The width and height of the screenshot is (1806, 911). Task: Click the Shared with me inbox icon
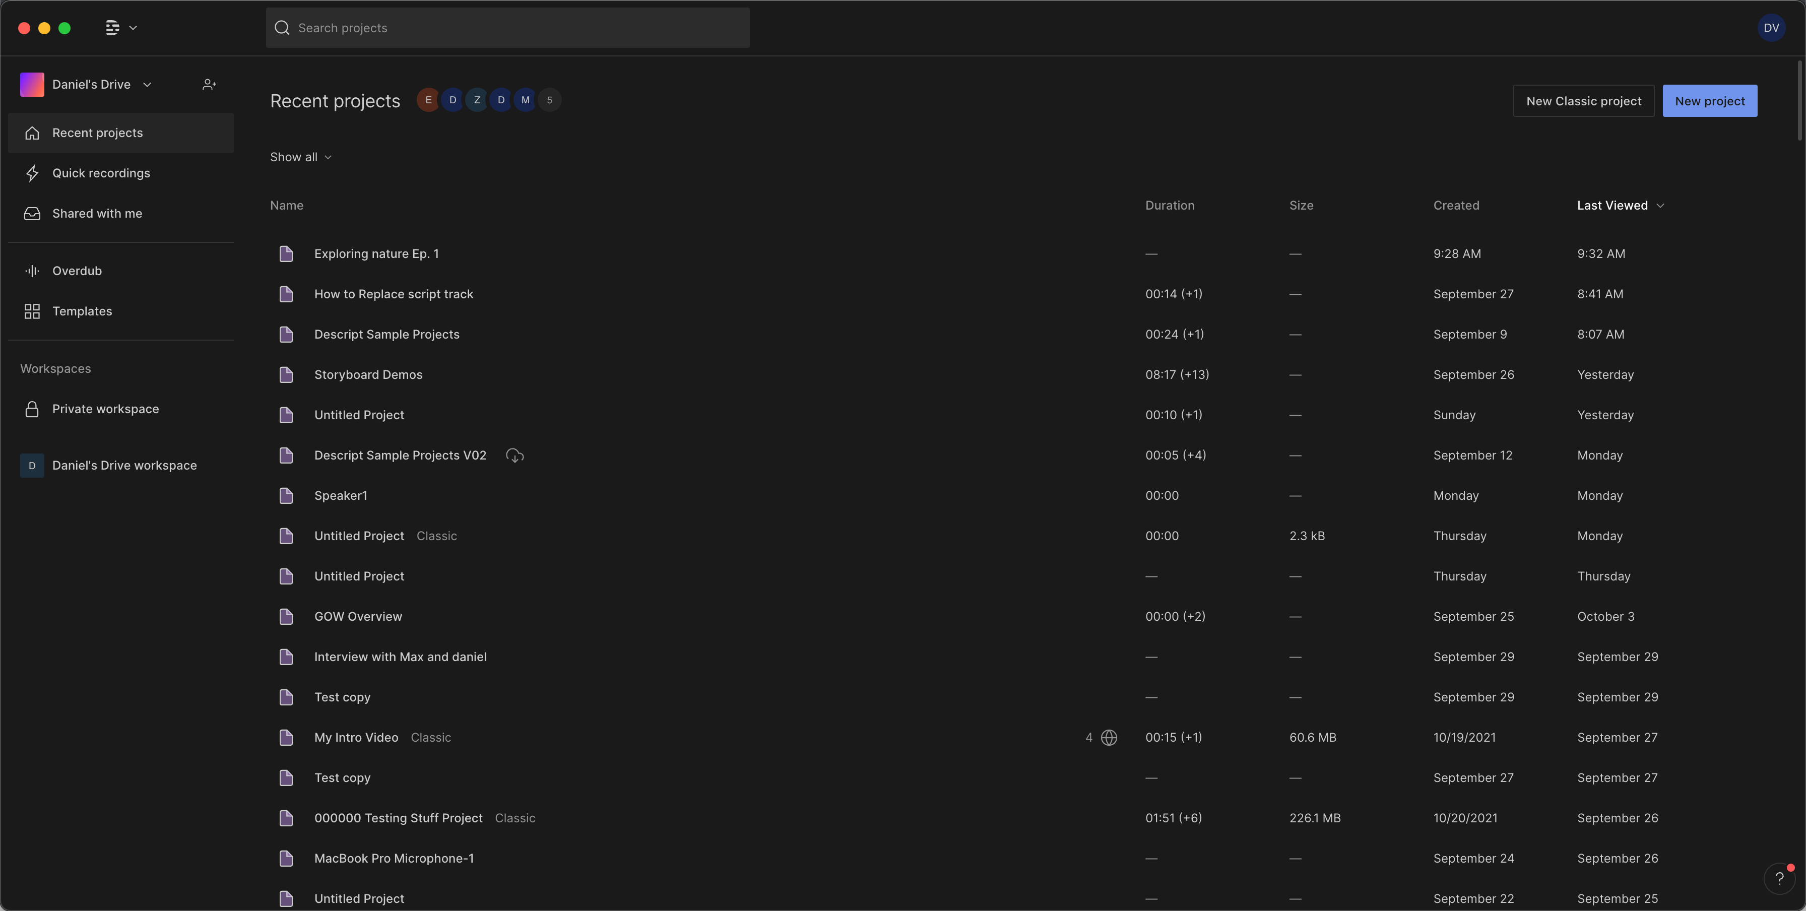tap(32, 214)
